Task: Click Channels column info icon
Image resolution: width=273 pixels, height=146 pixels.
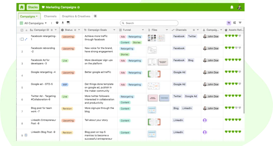Action: [194, 30]
